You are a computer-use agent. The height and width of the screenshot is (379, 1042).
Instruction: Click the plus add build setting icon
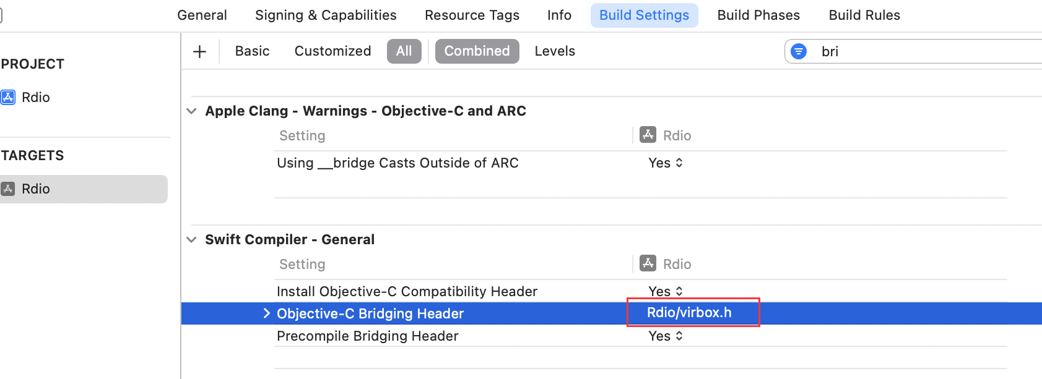point(199,51)
